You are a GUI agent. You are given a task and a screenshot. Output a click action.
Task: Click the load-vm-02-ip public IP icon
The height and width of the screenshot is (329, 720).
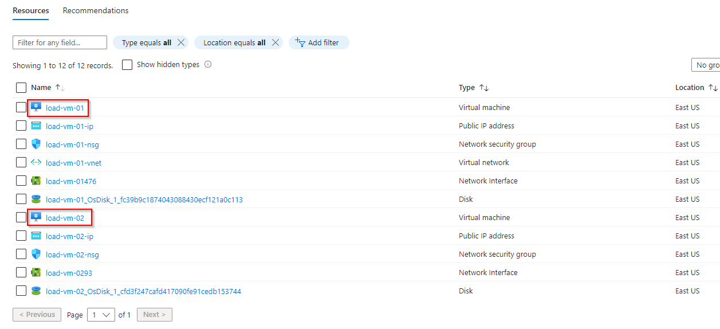click(x=36, y=236)
